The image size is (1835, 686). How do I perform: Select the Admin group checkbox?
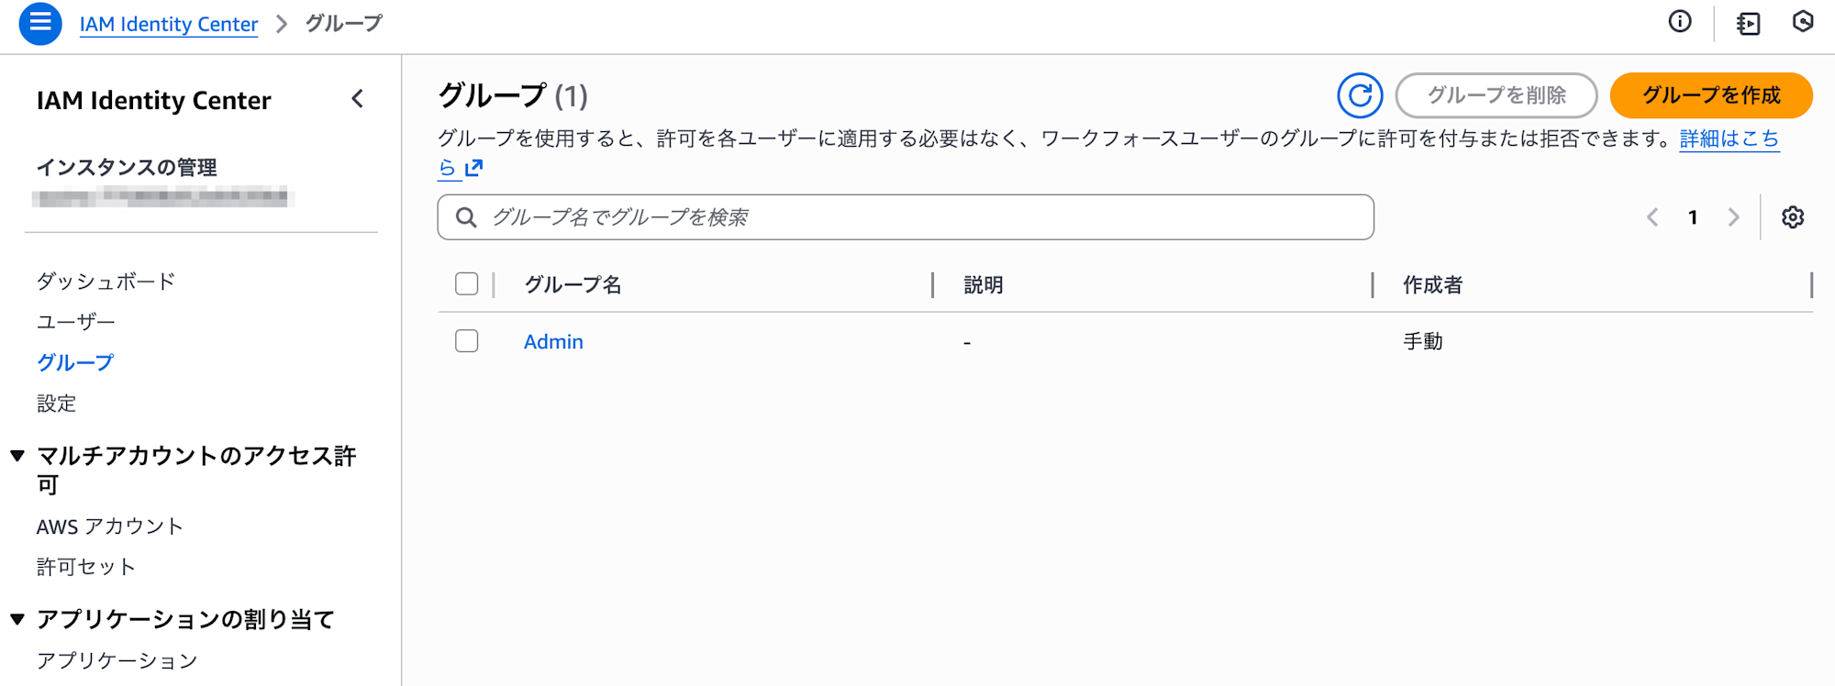(x=467, y=341)
